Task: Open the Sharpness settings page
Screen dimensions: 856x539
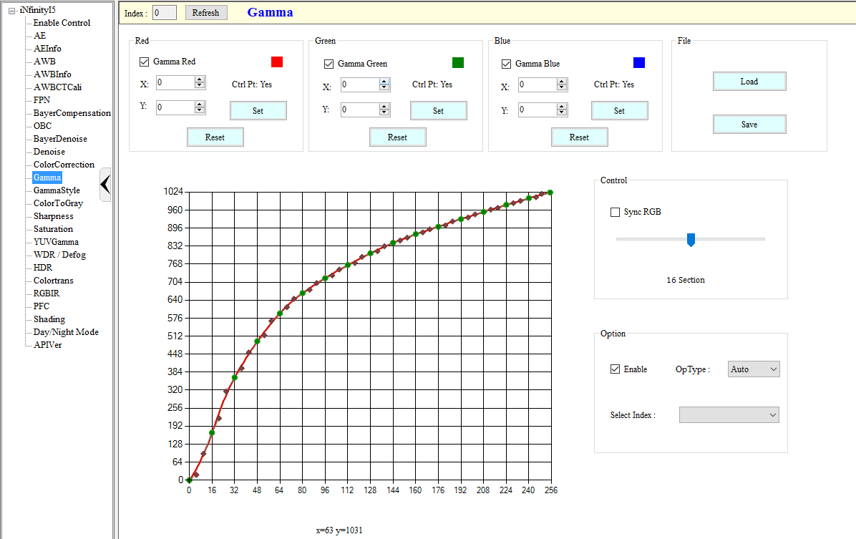Action: tap(54, 215)
